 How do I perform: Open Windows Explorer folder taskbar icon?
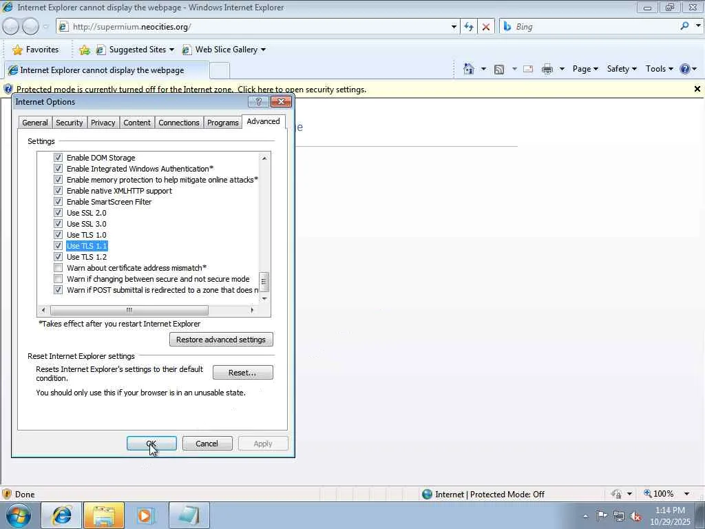point(103,515)
